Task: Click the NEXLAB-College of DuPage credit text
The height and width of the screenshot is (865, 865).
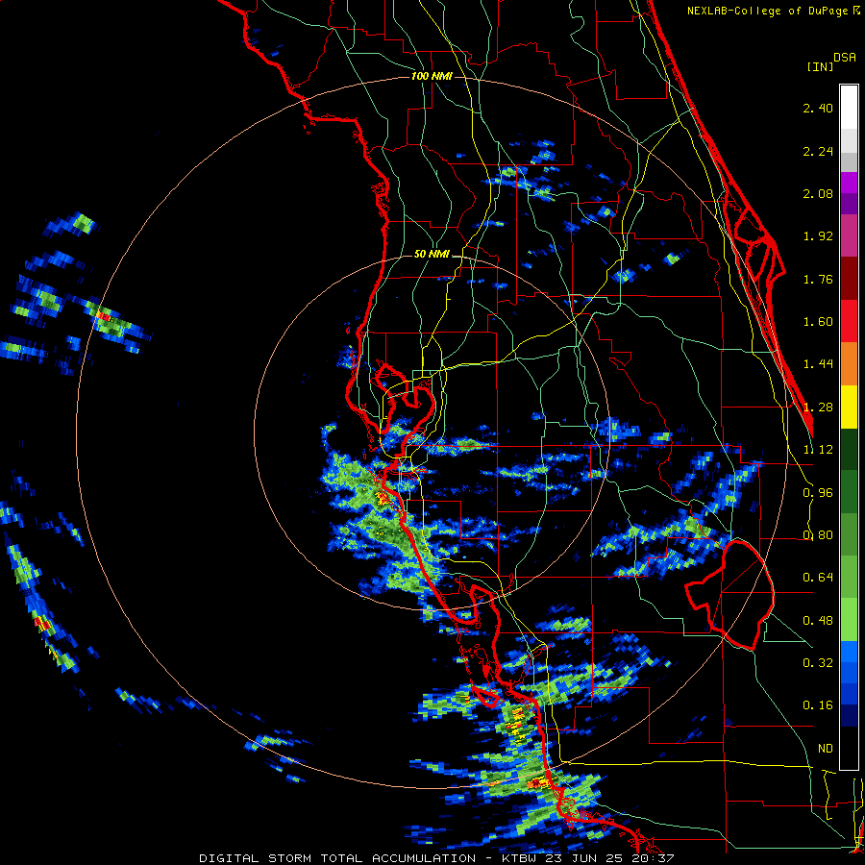Action: pyautogui.click(x=767, y=11)
